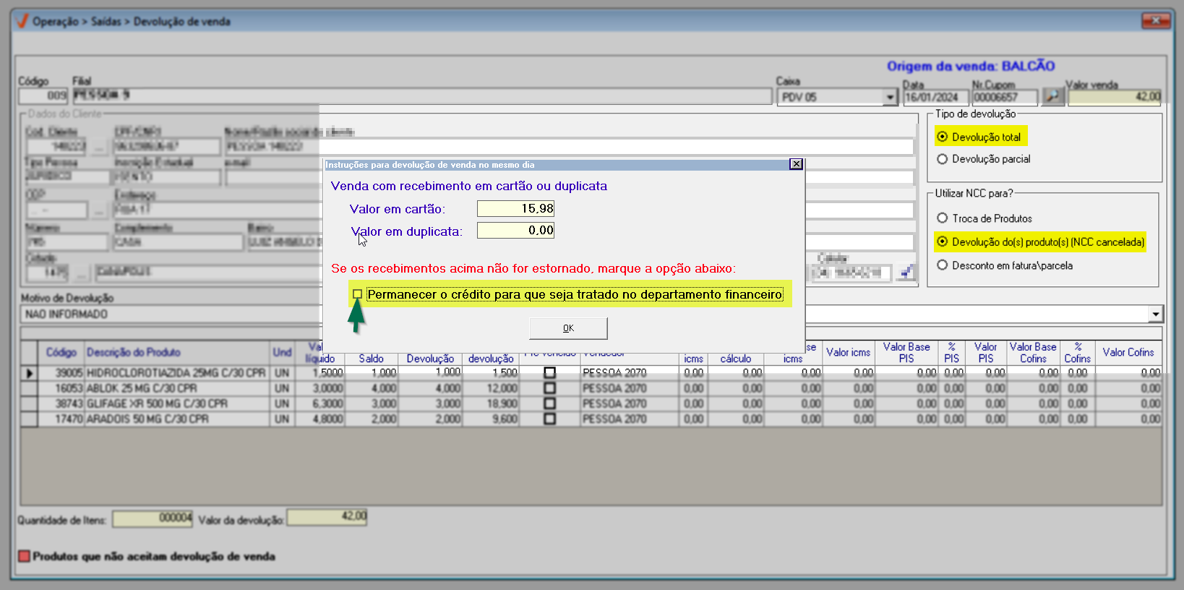Tick the checkbox in the ABLOK 25 MG row
This screenshot has width=1184, height=590.
click(549, 388)
